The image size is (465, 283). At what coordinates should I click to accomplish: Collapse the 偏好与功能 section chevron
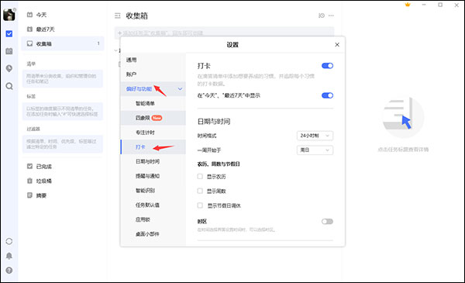coord(180,89)
